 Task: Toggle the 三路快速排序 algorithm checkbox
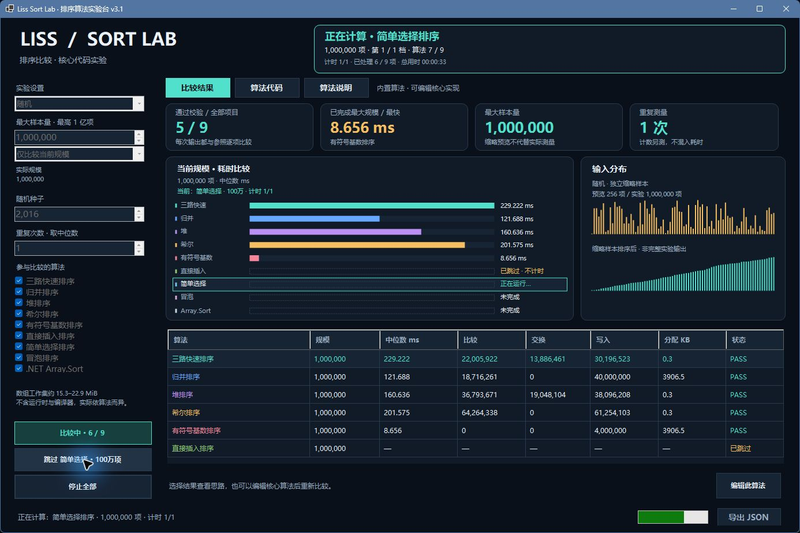[19, 281]
